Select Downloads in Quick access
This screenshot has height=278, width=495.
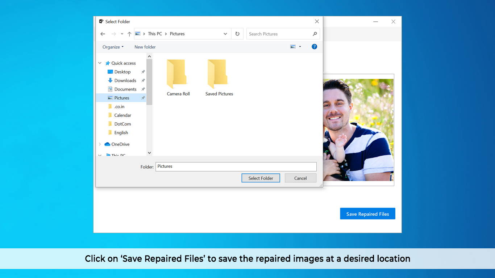(x=125, y=80)
